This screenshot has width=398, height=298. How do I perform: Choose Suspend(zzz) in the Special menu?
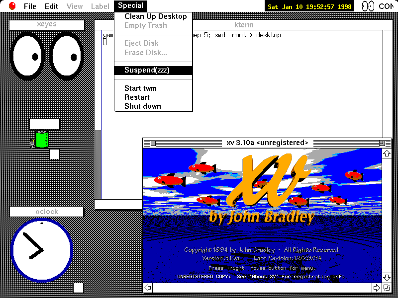click(x=153, y=71)
